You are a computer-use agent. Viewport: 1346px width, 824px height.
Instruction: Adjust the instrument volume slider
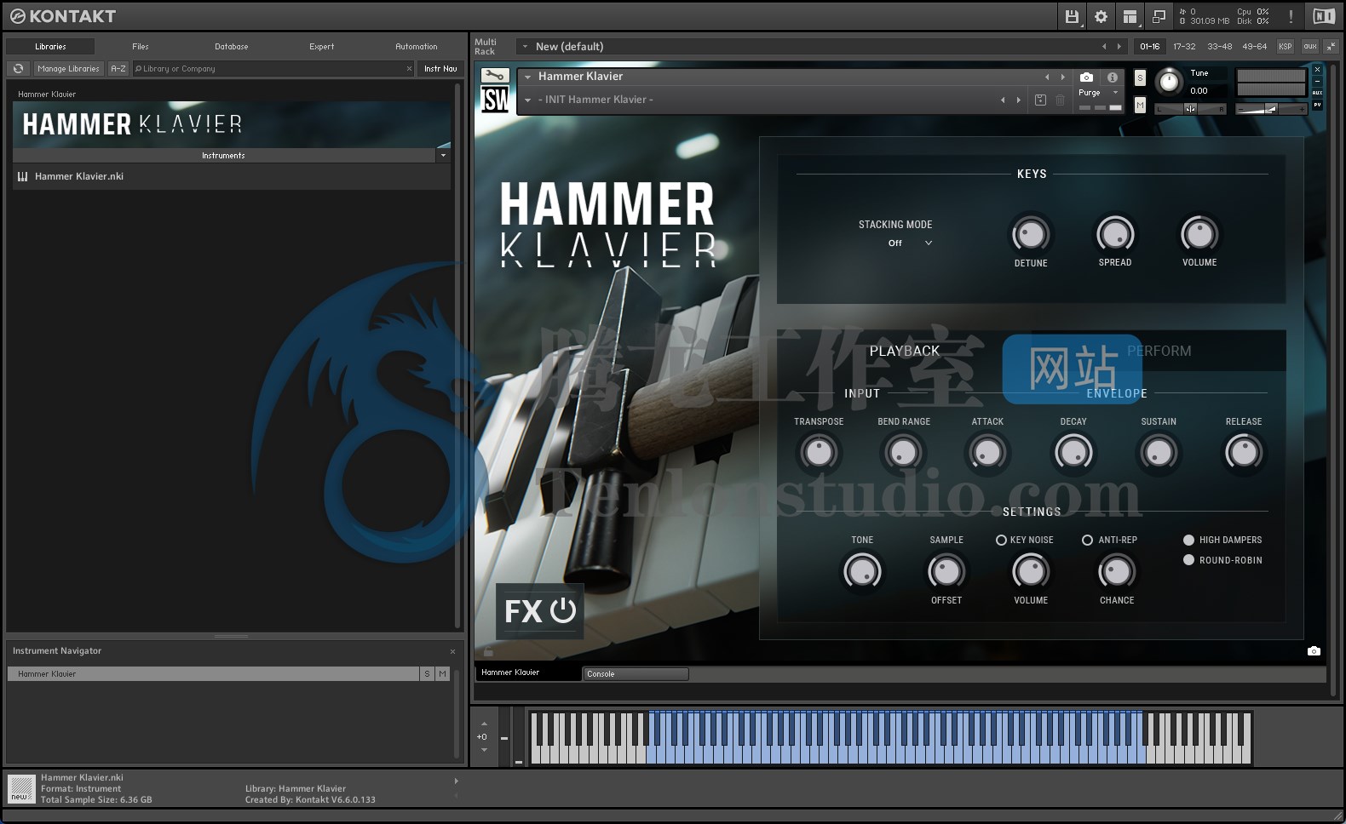[x=1271, y=108]
